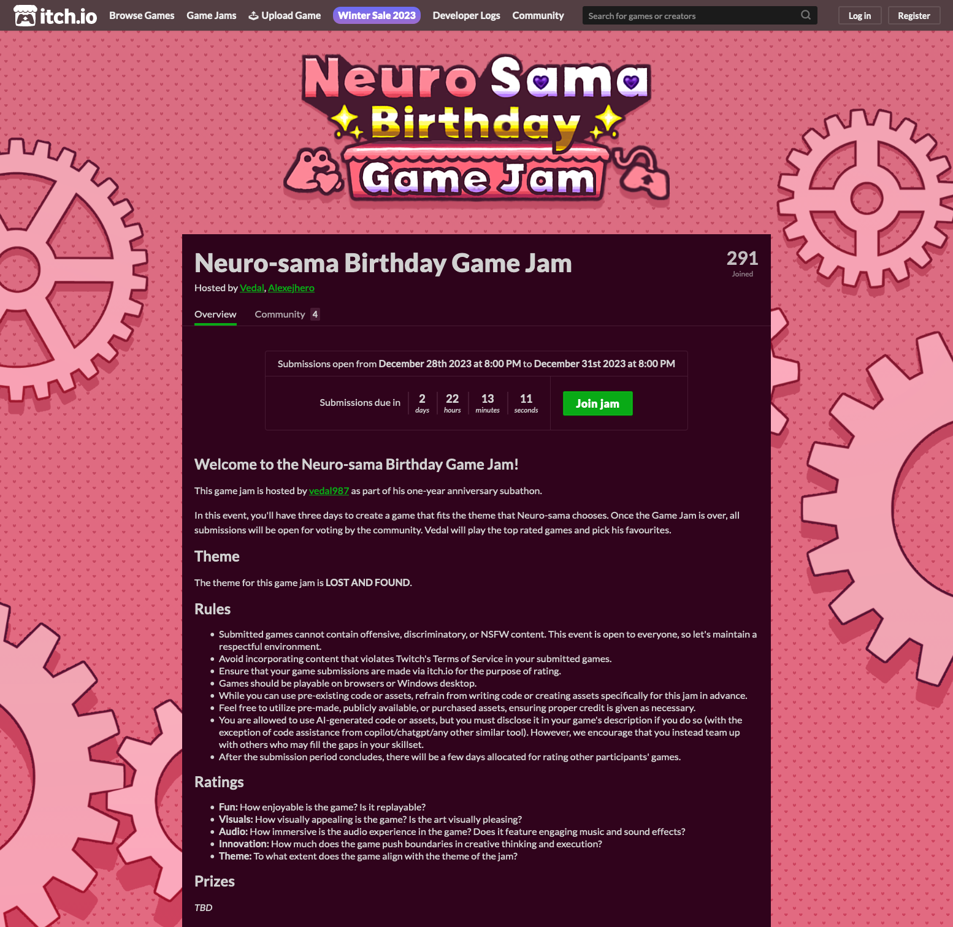The width and height of the screenshot is (953, 927).
Task: Open Game Jams page
Action: (212, 15)
